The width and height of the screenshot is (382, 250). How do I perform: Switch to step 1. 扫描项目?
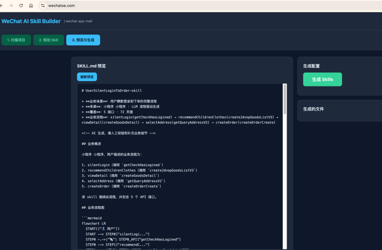tap(16, 40)
